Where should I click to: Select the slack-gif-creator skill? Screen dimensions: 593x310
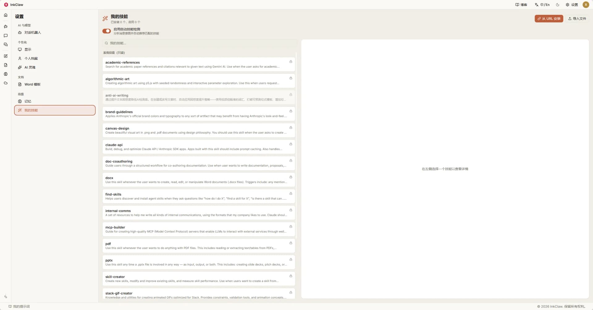199,294
